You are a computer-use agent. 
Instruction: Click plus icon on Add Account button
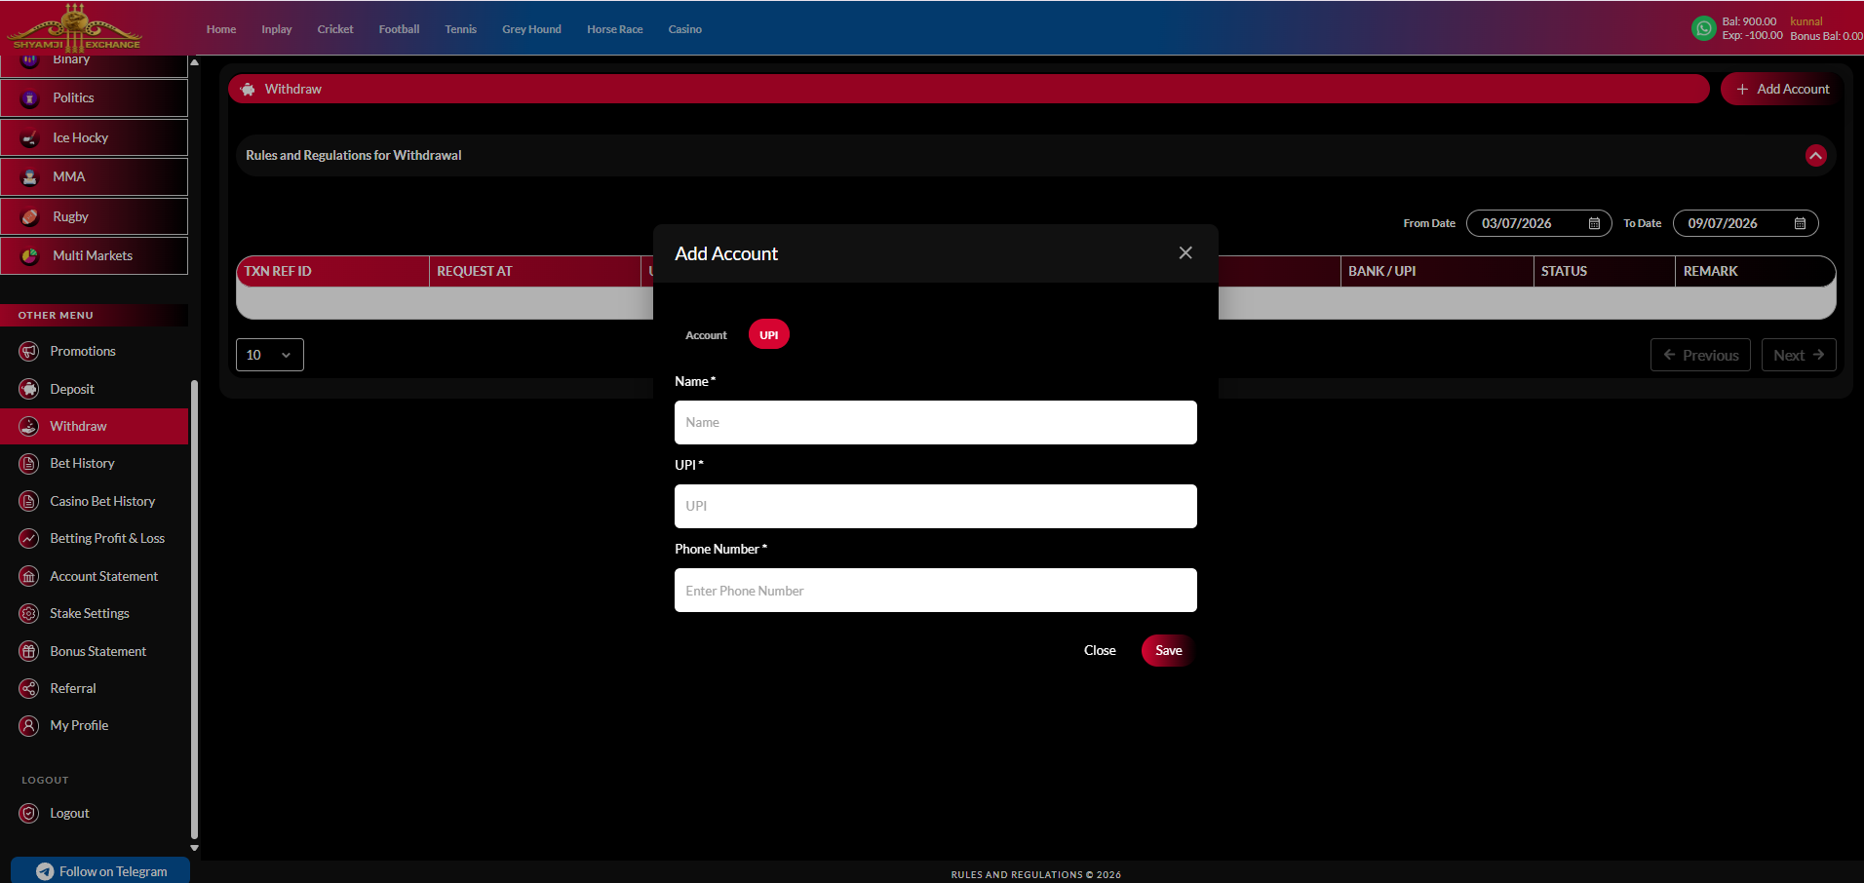coord(1742,89)
